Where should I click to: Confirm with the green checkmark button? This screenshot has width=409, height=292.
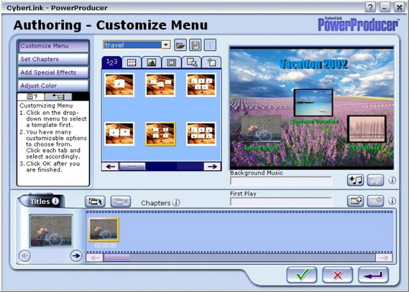click(302, 275)
